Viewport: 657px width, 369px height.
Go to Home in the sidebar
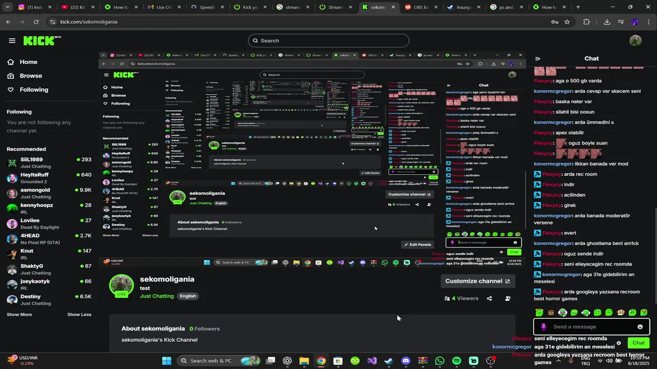28,62
